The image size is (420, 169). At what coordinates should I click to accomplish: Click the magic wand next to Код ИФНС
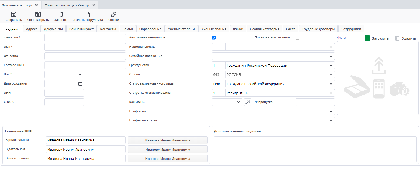248,102
